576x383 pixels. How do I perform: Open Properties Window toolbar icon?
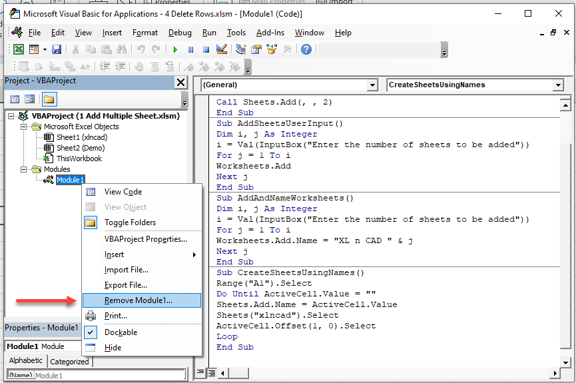256,49
